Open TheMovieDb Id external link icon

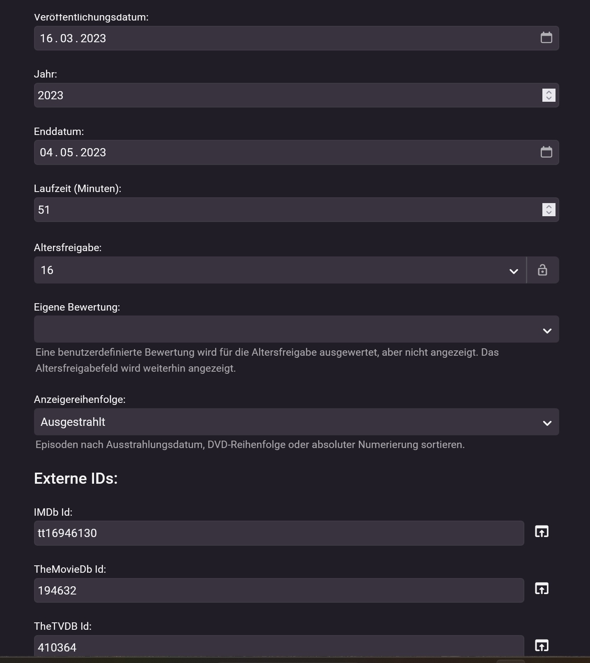(542, 589)
